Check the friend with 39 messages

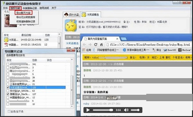(8, 78)
